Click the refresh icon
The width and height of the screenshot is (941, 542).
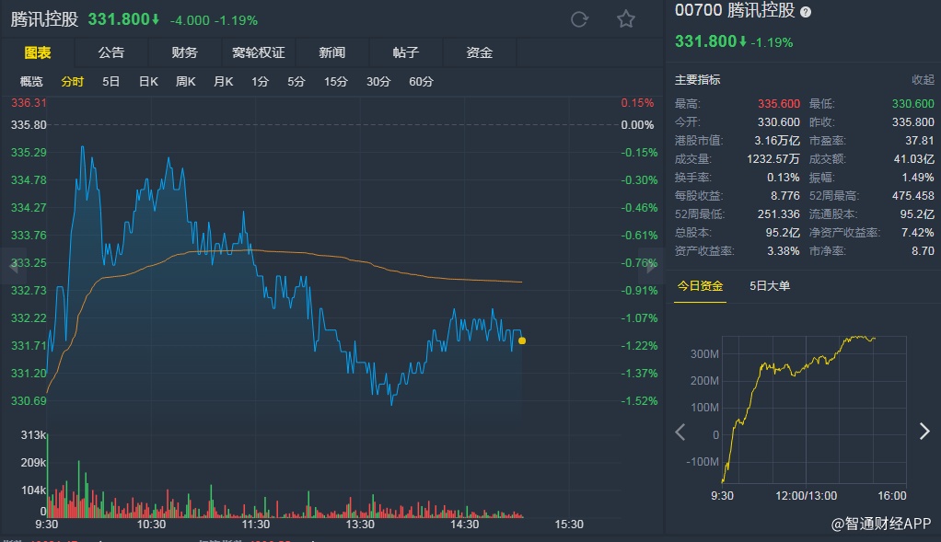(579, 19)
